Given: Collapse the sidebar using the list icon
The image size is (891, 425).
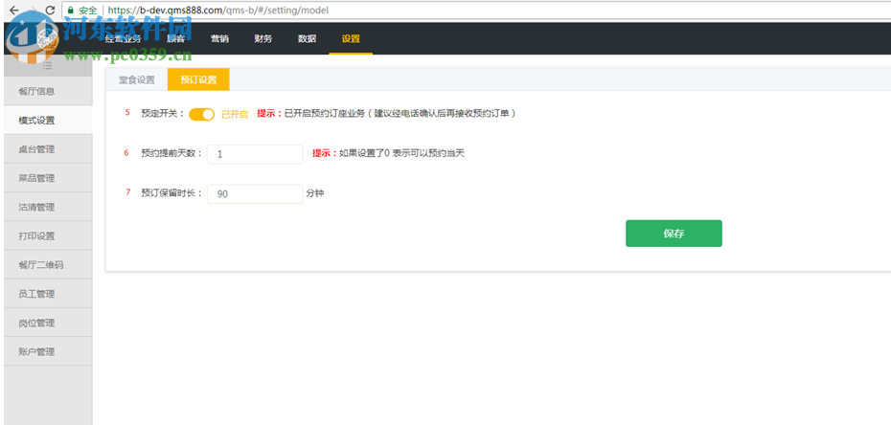Looking at the screenshot, I should pos(48,66).
